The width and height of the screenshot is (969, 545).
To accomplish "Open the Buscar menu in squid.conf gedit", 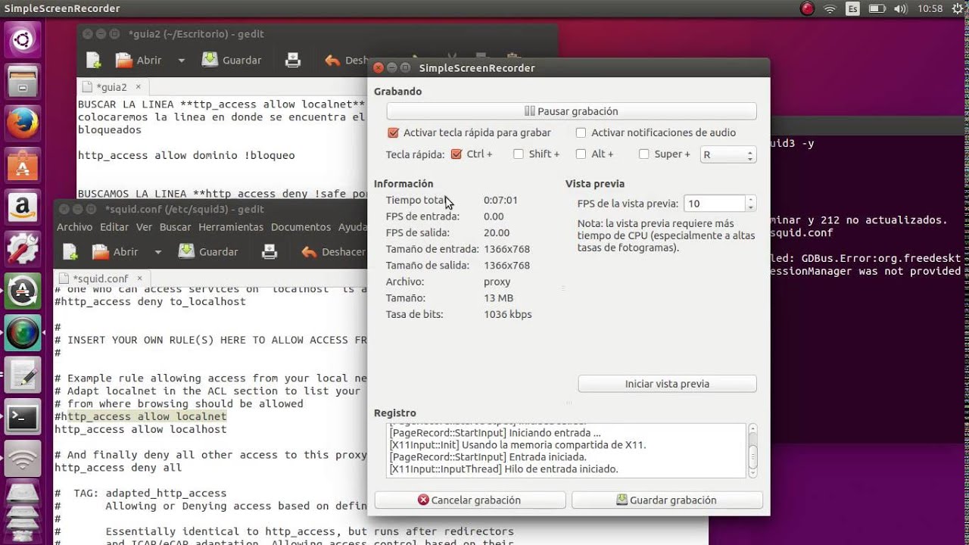I will click(x=176, y=227).
